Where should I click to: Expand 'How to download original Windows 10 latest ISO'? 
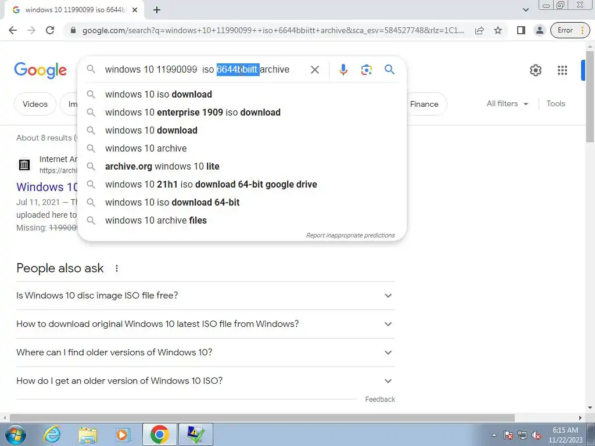(x=205, y=324)
